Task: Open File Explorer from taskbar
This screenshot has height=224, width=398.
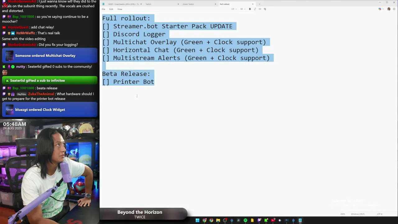Action: click(218, 221)
